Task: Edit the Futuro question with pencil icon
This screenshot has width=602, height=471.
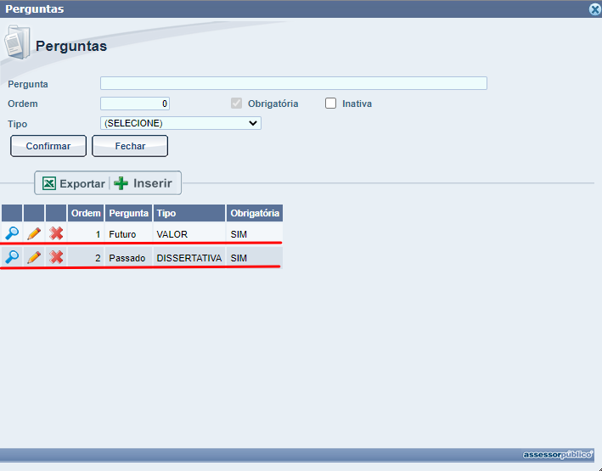Action: click(34, 233)
